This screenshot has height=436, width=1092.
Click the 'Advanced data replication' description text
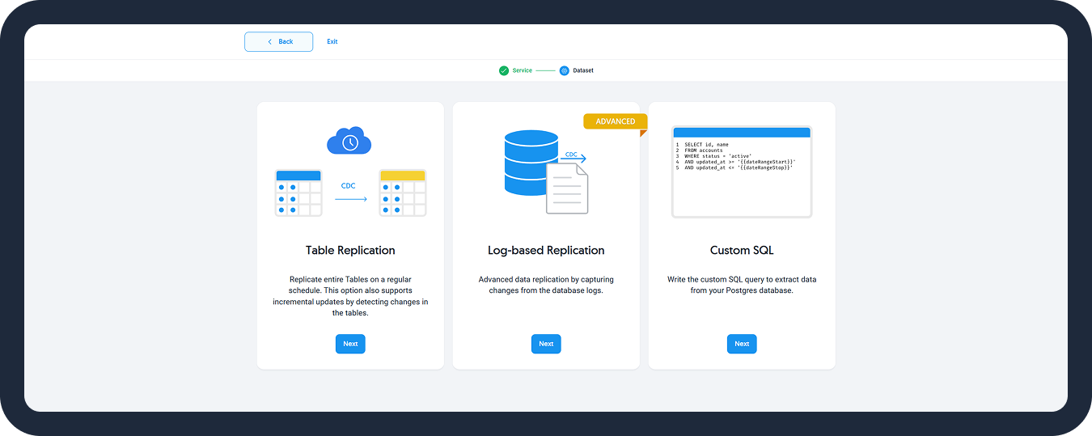[x=546, y=285]
